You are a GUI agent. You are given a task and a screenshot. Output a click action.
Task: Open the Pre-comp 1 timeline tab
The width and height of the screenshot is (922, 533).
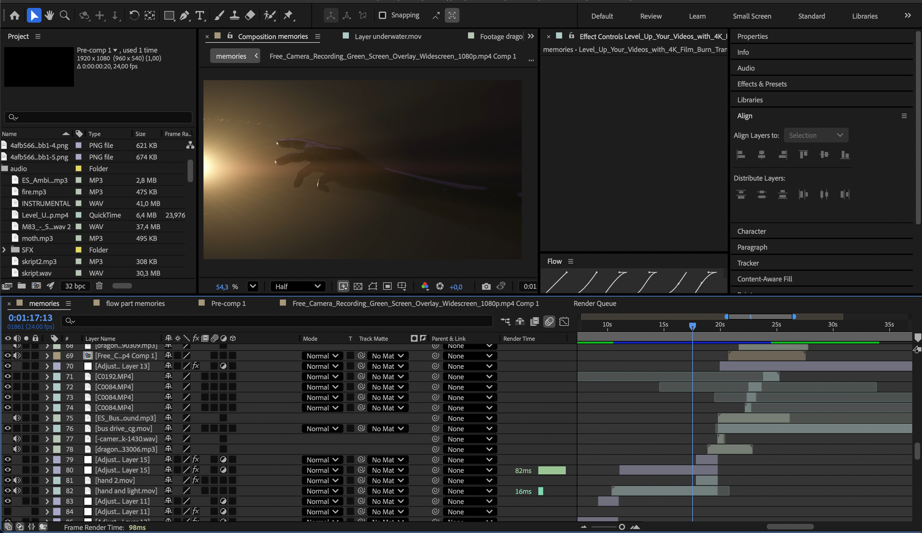(228, 303)
